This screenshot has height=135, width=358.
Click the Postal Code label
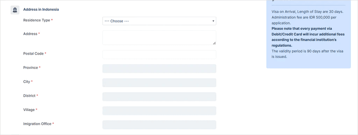pos(34,53)
